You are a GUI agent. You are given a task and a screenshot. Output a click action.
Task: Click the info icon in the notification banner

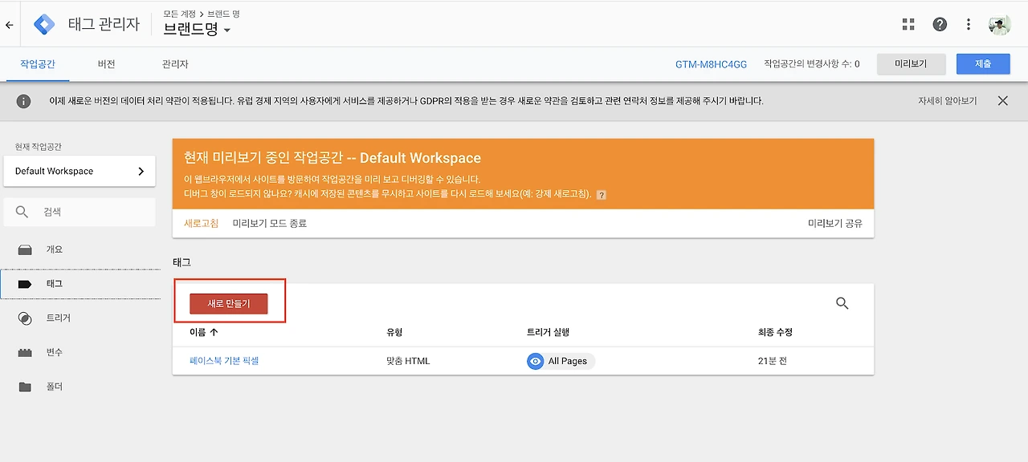point(24,101)
